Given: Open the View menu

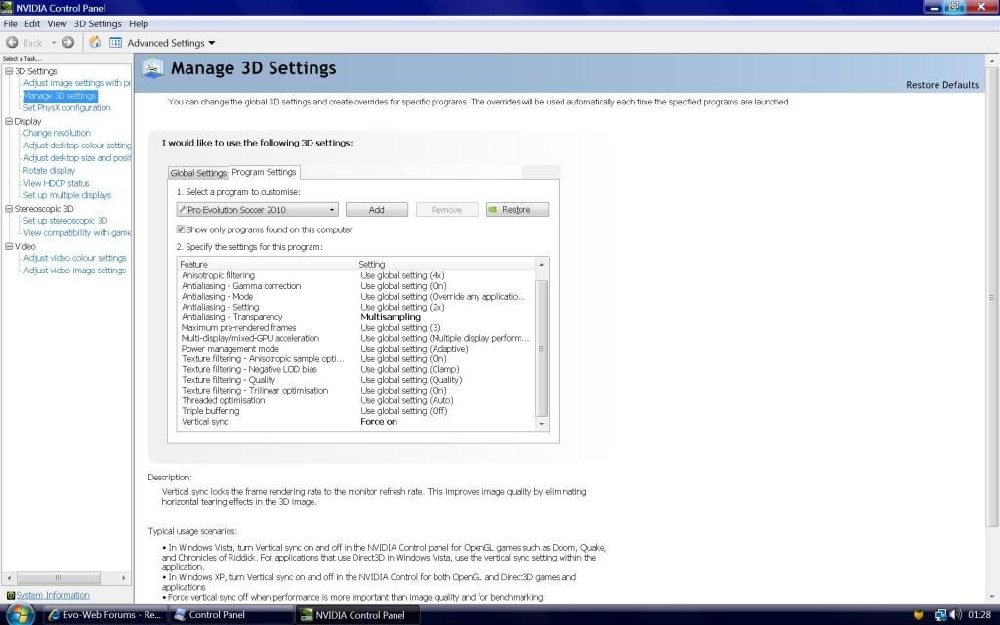Looking at the screenshot, I should coord(57,23).
